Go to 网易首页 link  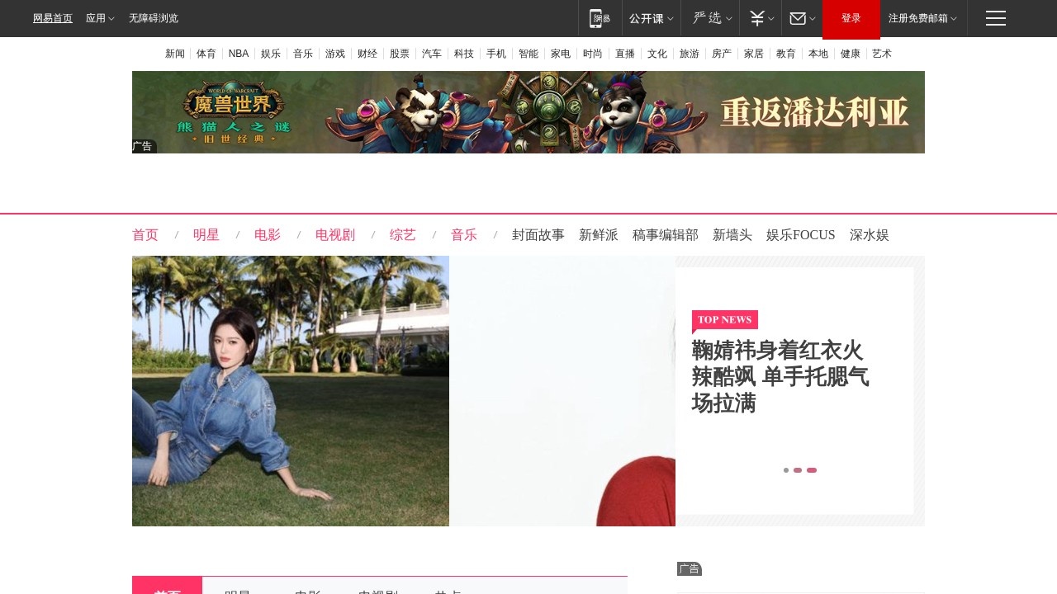pos(52,18)
